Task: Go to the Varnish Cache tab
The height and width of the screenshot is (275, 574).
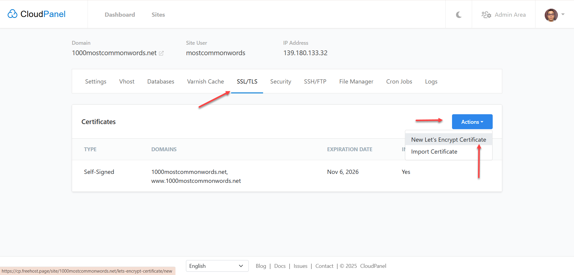Action: point(205,81)
